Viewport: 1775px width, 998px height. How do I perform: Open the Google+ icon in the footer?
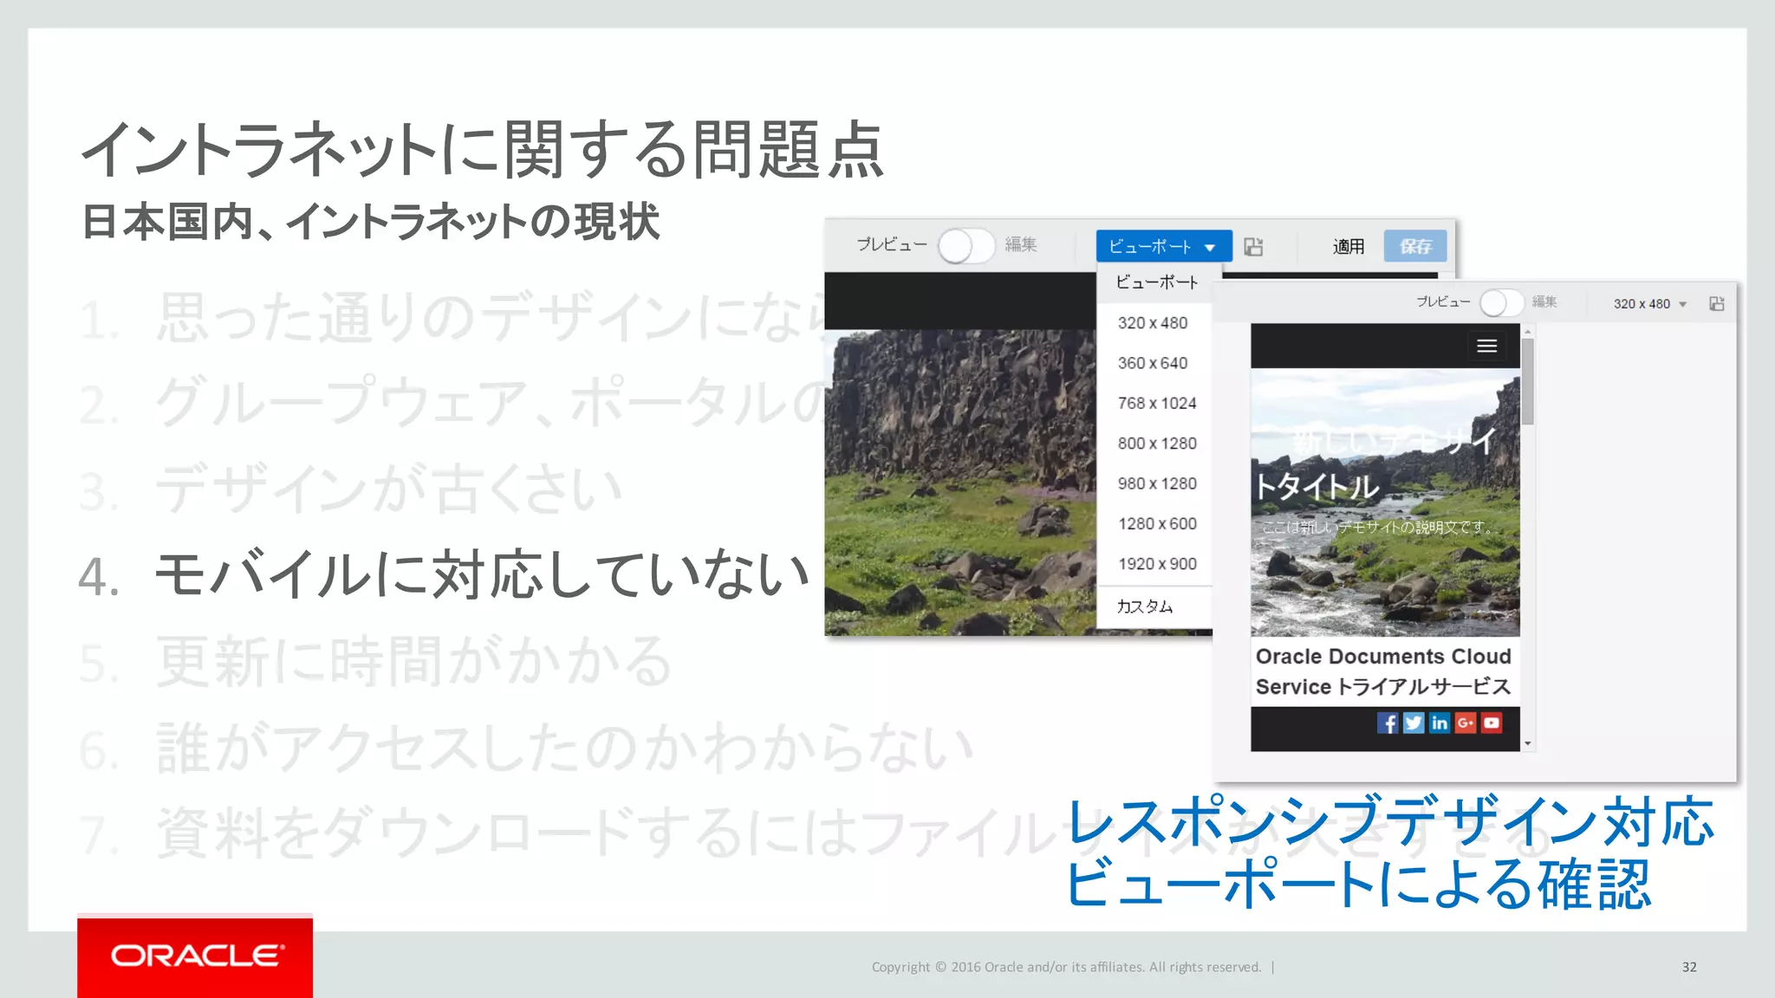click(x=1466, y=723)
